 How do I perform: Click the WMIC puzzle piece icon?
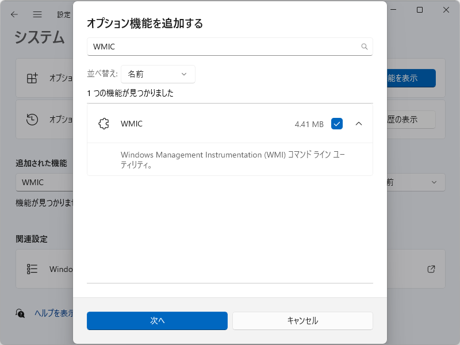[x=105, y=123]
